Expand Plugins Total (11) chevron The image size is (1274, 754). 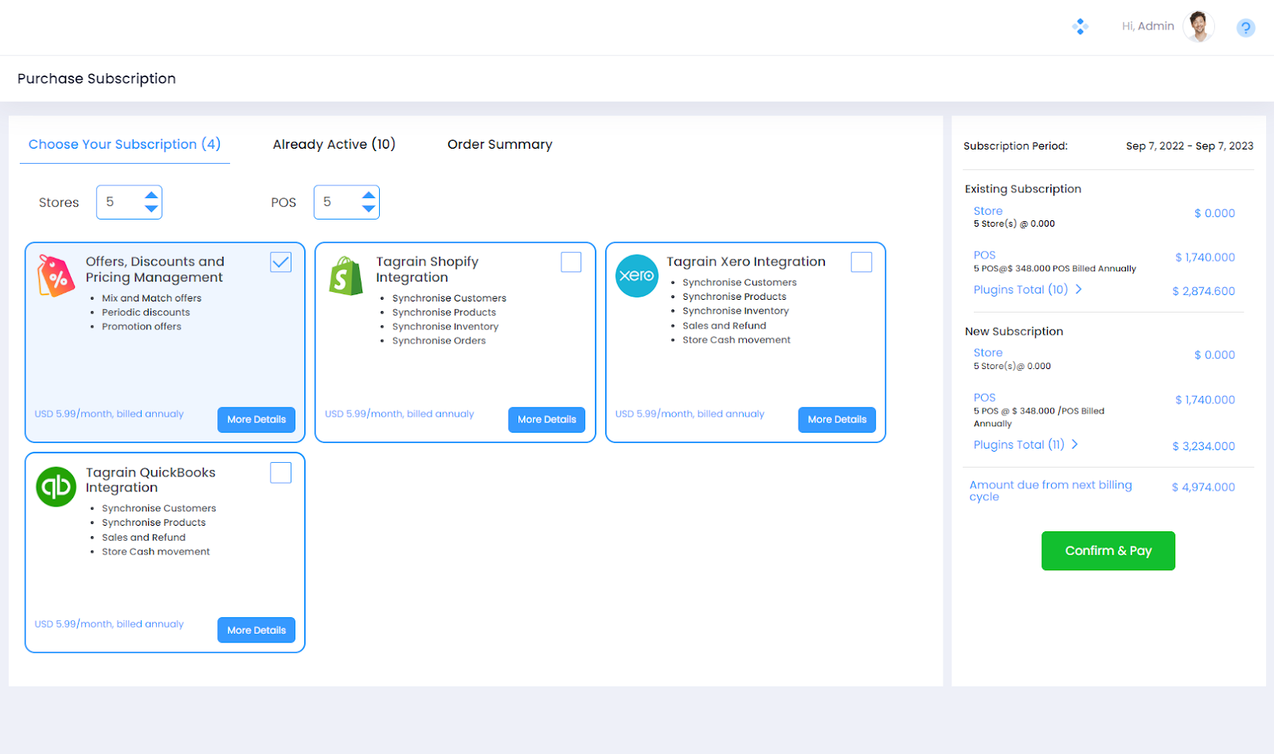click(x=1074, y=445)
